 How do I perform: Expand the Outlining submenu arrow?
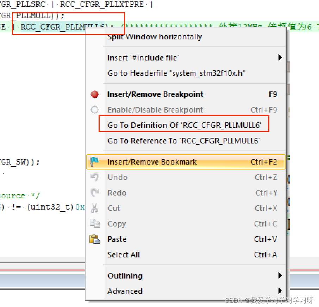pos(280,275)
